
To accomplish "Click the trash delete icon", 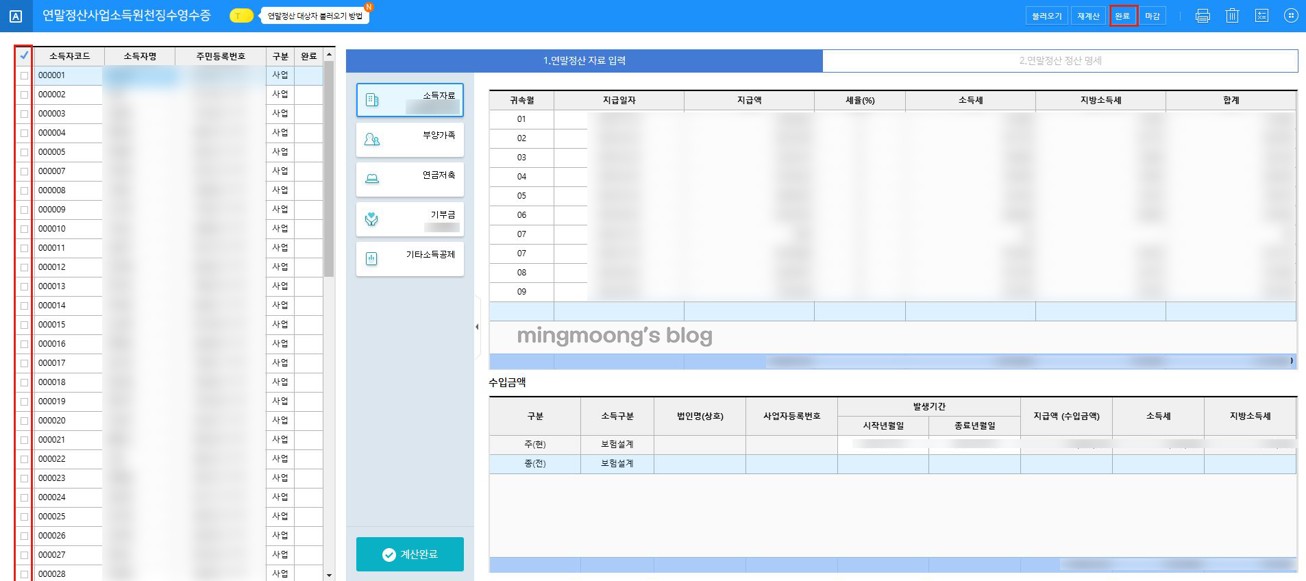I will pos(1232,16).
